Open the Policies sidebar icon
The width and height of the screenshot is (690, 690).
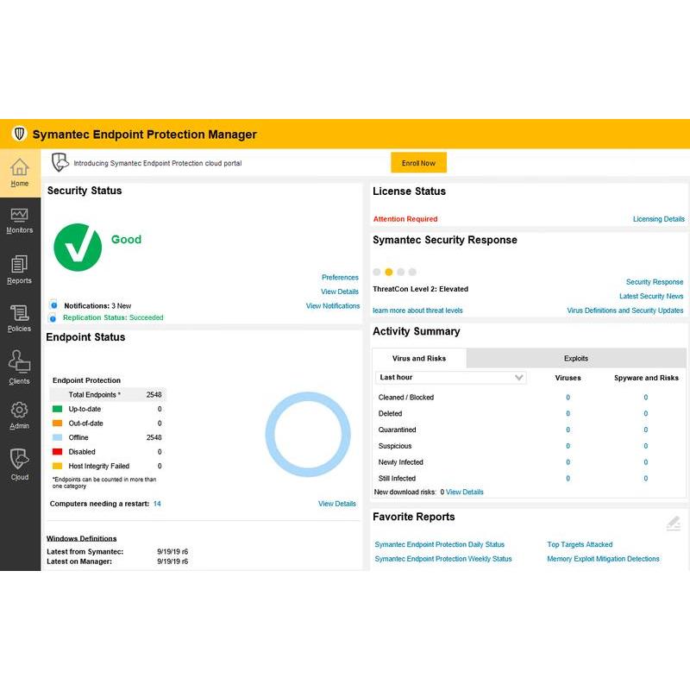(19, 313)
